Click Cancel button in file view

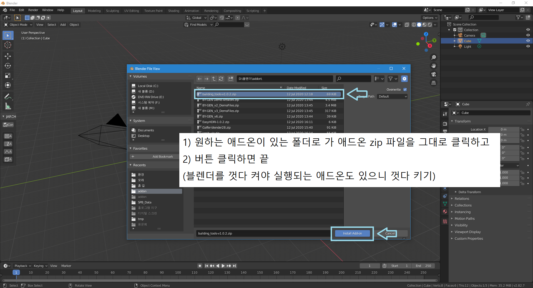click(390, 233)
